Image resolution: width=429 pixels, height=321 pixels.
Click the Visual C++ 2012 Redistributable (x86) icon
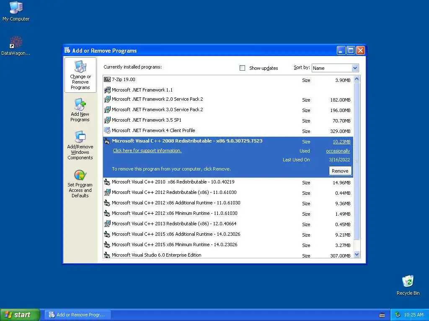pos(107,192)
